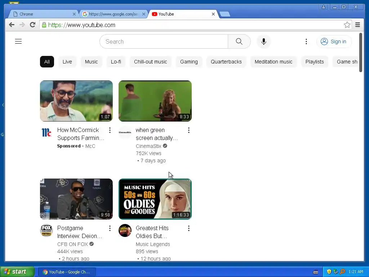Select the Gaming filter chip
Image resolution: width=369 pixels, height=277 pixels.
(x=189, y=62)
